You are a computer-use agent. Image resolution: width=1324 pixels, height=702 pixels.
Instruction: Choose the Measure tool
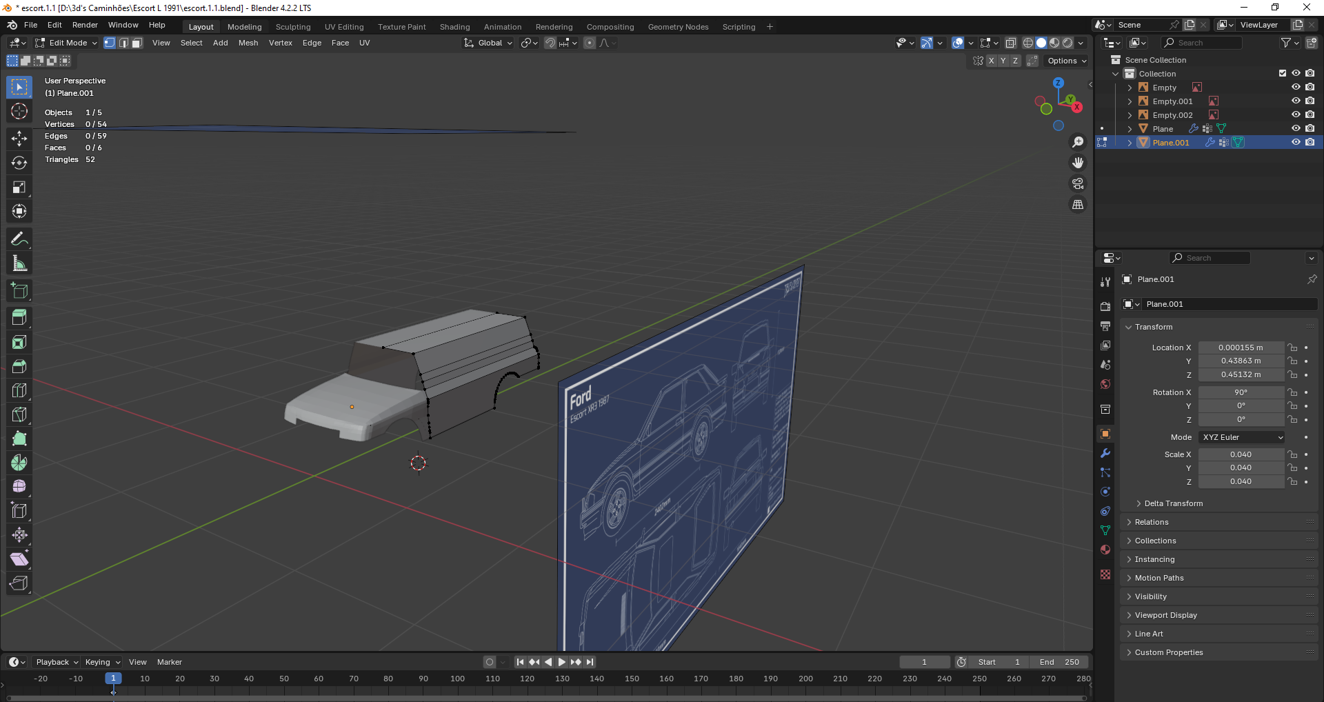(x=19, y=263)
